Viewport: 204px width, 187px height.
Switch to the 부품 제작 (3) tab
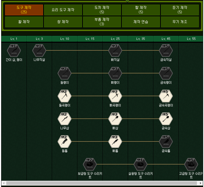102,22
